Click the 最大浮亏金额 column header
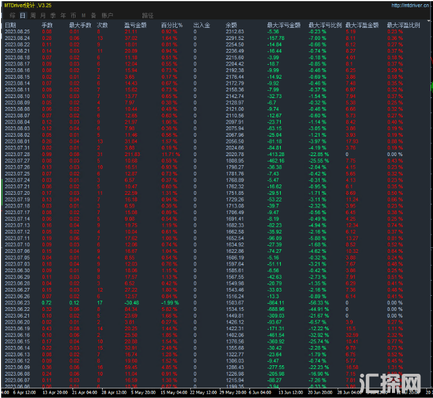 coord(283,25)
